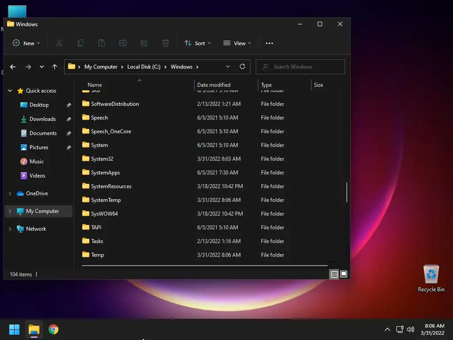
Task: Open Pictures in Quick access
Action: click(x=39, y=147)
